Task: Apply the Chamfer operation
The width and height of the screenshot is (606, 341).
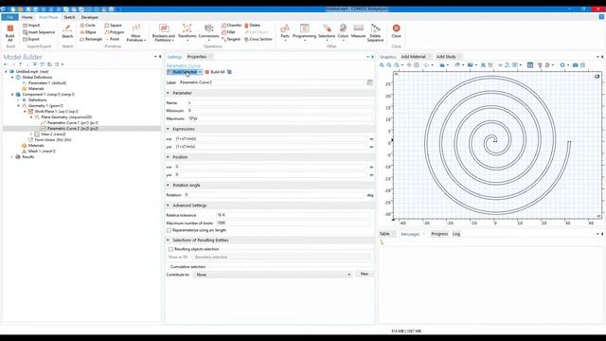Action: pos(231,26)
